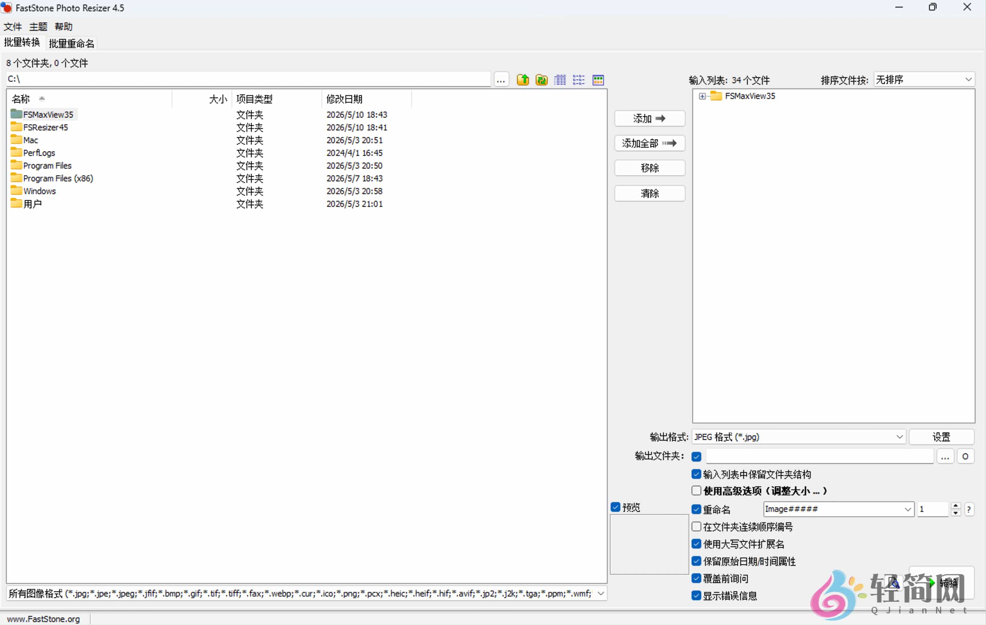
Task: Click the 清除 button
Action: (x=650, y=193)
